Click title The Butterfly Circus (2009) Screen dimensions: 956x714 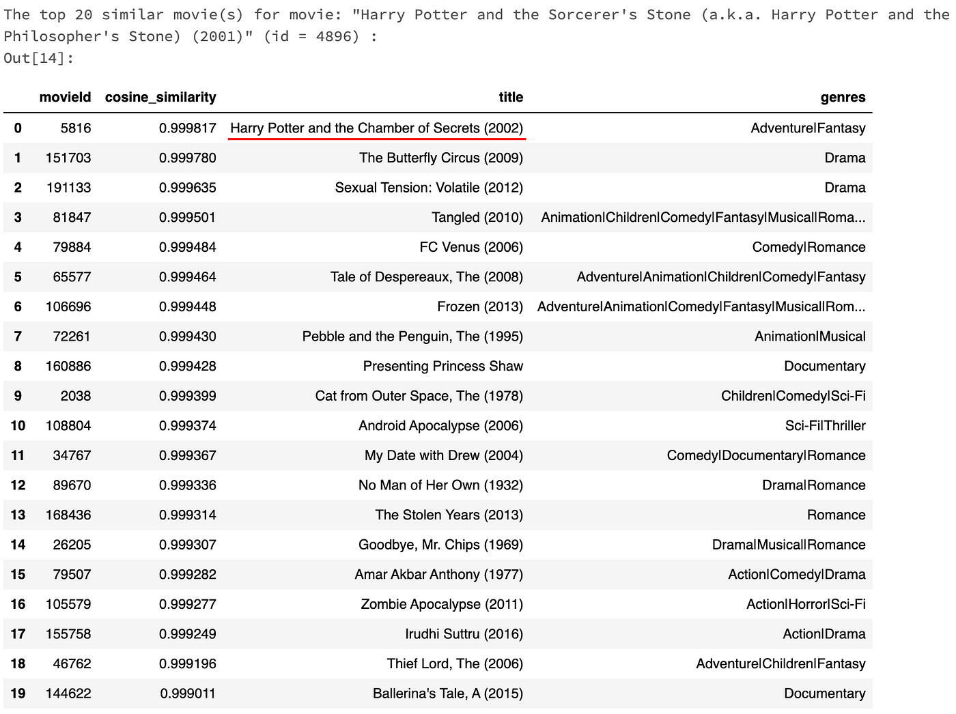pos(441,158)
